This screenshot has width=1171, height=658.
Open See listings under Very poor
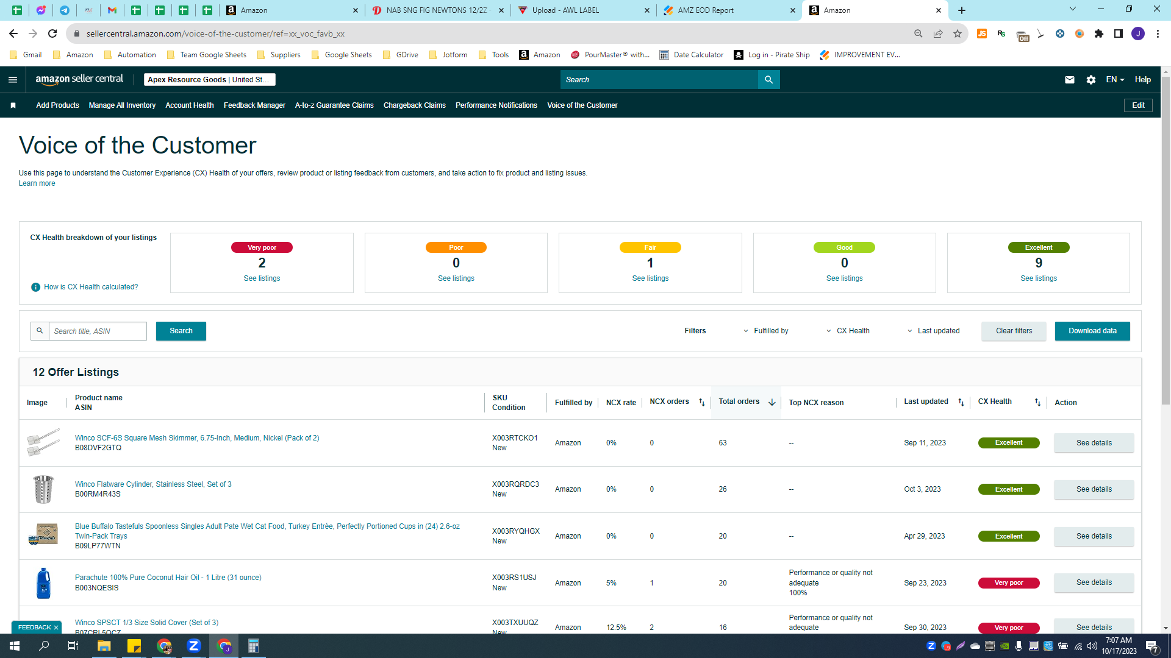pyautogui.click(x=262, y=278)
